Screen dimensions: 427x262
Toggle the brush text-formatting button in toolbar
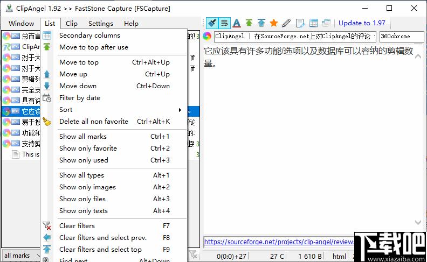click(x=212, y=23)
